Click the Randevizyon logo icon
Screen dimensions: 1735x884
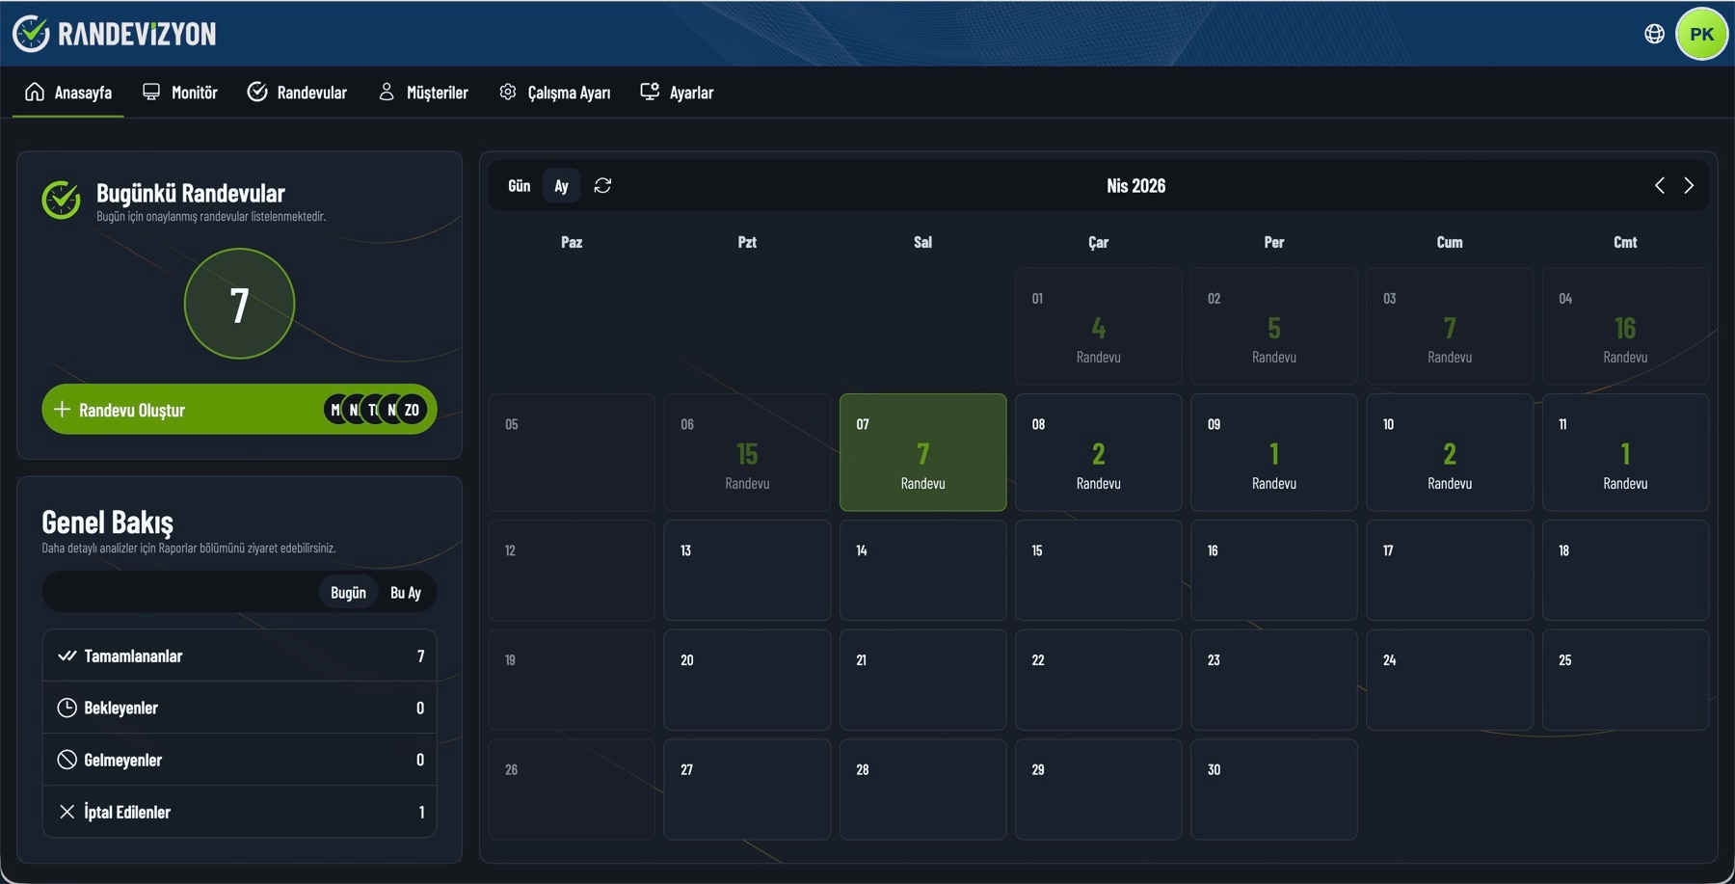coord(31,34)
